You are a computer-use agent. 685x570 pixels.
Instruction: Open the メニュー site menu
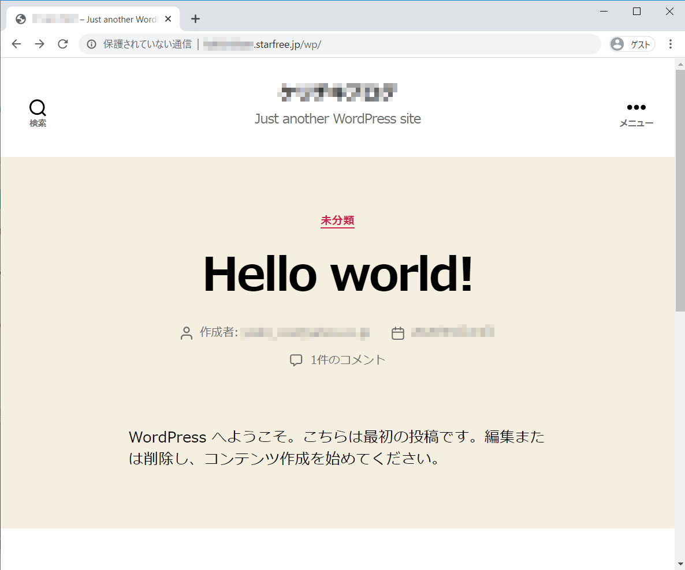pos(636,115)
